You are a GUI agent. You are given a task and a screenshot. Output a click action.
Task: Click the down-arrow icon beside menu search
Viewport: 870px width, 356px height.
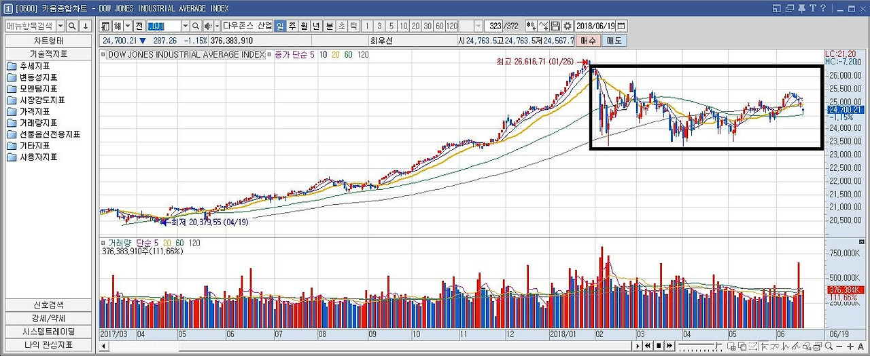click(85, 26)
